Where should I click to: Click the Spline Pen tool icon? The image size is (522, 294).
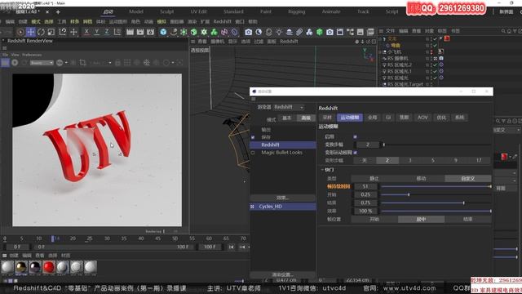coord(174,32)
